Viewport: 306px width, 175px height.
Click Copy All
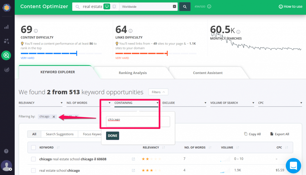point(252,134)
